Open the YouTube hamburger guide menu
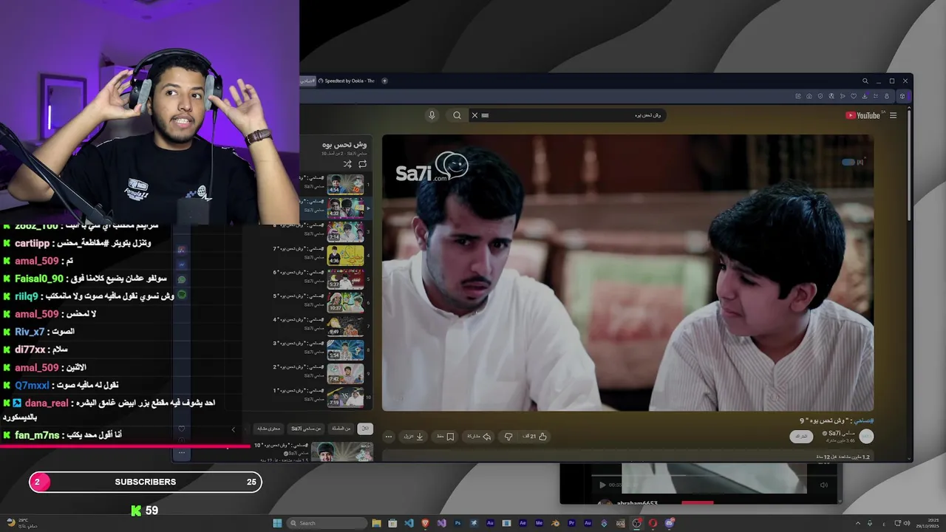 pos(894,115)
